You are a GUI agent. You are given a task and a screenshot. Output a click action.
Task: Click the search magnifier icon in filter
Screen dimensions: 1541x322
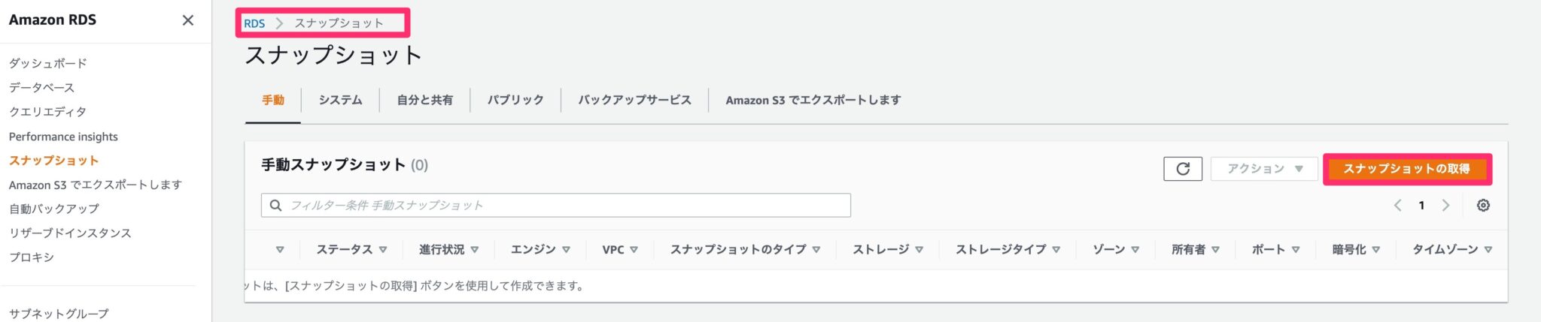point(276,206)
